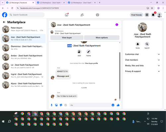Click the choose sticker icon
Image resolution: width=166 pixels, height=132 pixels.
[x=61, y=105]
